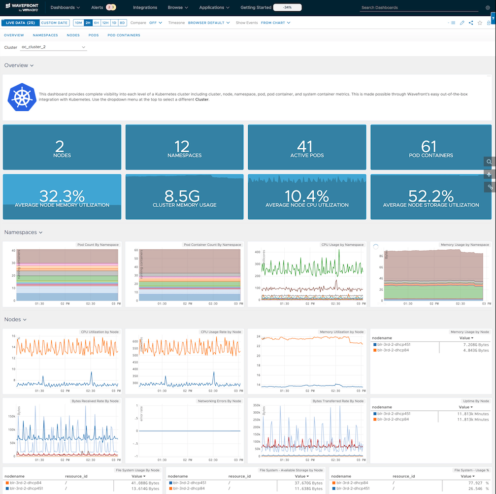
Task: Click the Getting Started progress indicator
Action: coord(287,8)
